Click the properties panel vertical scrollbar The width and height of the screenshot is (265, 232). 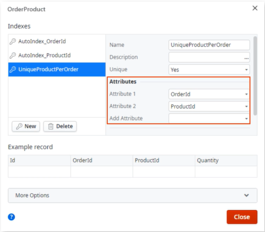pyautogui.click(x=255, y=76)
